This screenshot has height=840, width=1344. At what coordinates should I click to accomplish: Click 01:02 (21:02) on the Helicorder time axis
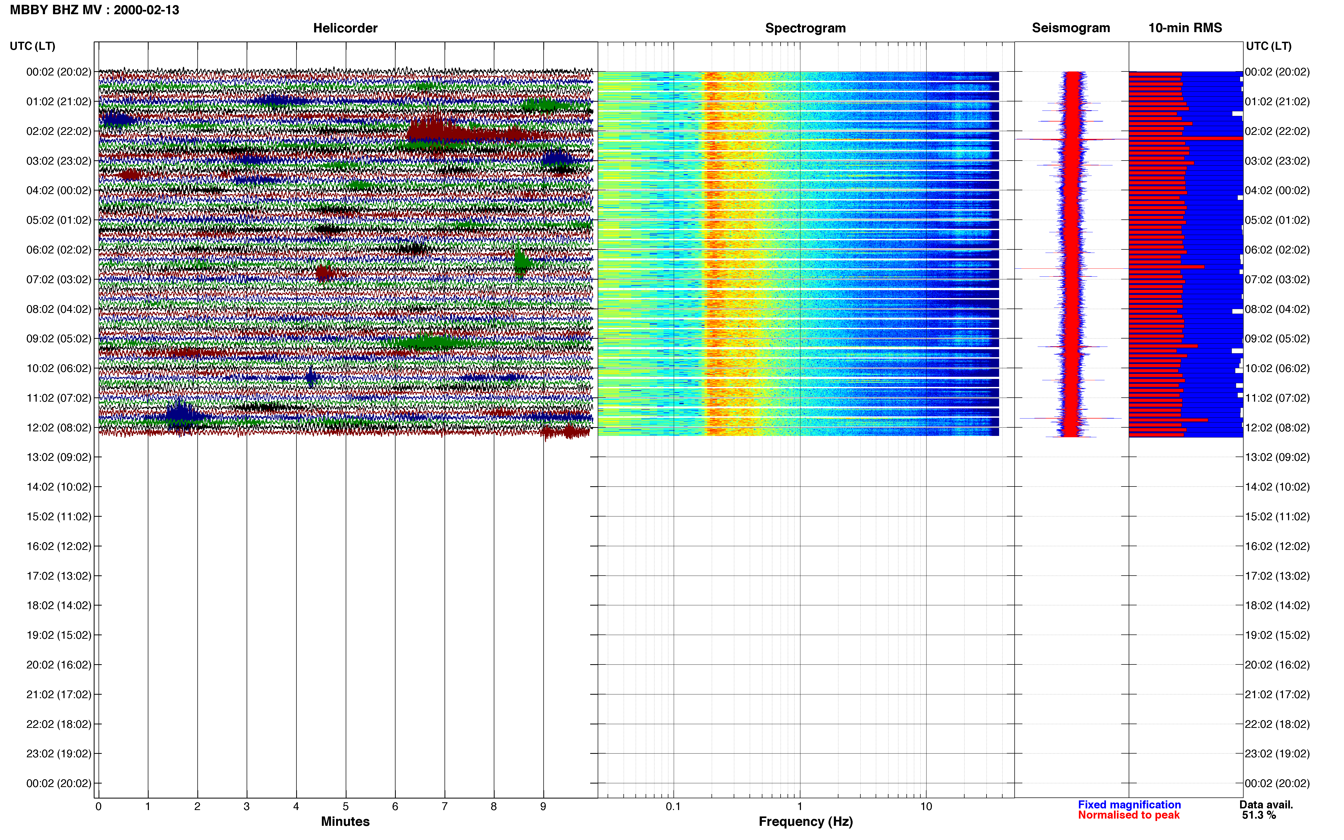59,102
